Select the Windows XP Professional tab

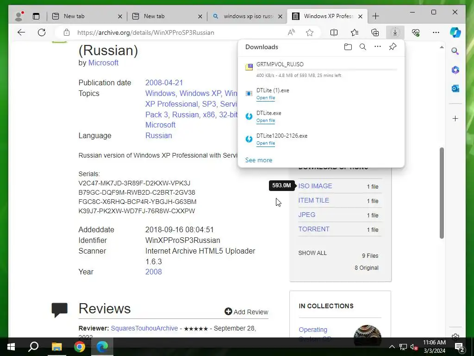coord(327,16)
